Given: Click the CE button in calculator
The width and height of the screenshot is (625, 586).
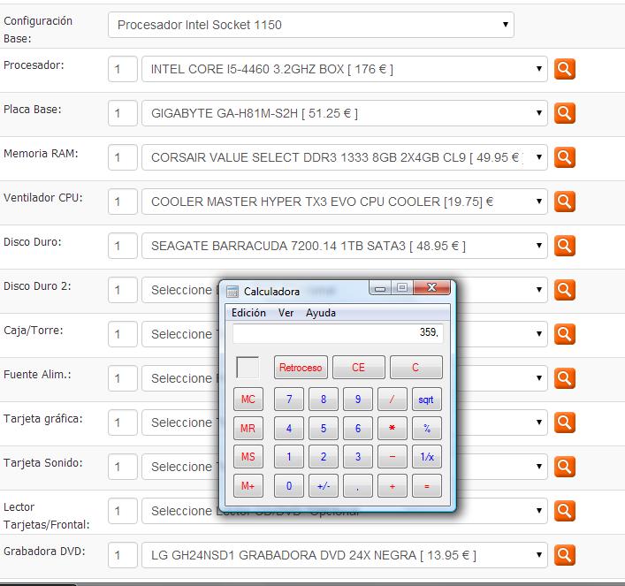Looking at the screenshot, I should pos(358,367).
